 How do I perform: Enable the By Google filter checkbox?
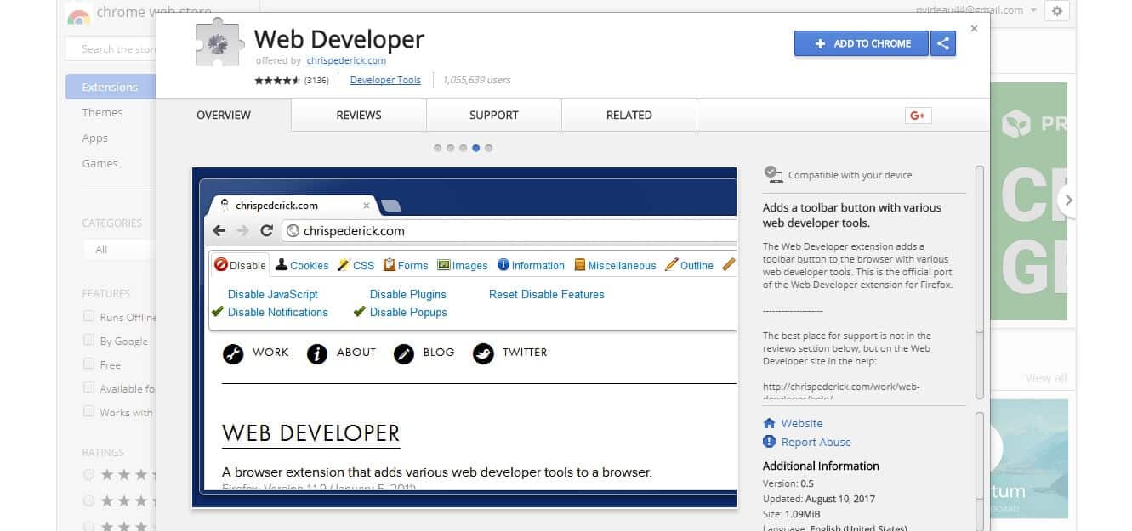pos(88,340)
